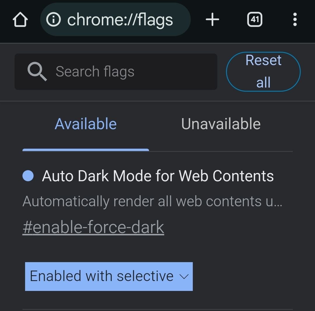Open the tab switcher showing 41 tabs
The height and width of the screenshot is (311, 315).
tap(254, 19)
